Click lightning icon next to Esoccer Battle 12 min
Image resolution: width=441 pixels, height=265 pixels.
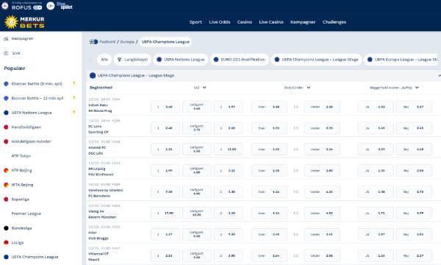(x=74, y=98)
